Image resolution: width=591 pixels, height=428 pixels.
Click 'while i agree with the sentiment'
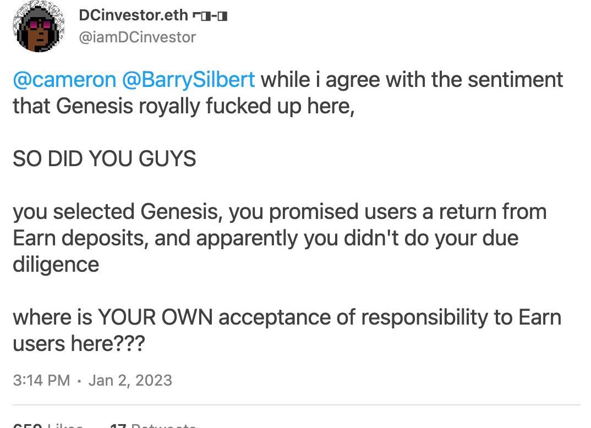coord(412,80)
